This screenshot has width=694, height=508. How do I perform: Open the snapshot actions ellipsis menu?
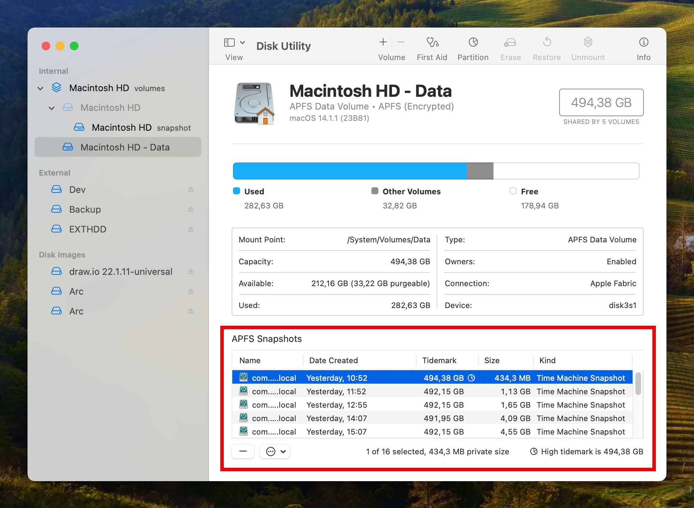pos(275,451)
